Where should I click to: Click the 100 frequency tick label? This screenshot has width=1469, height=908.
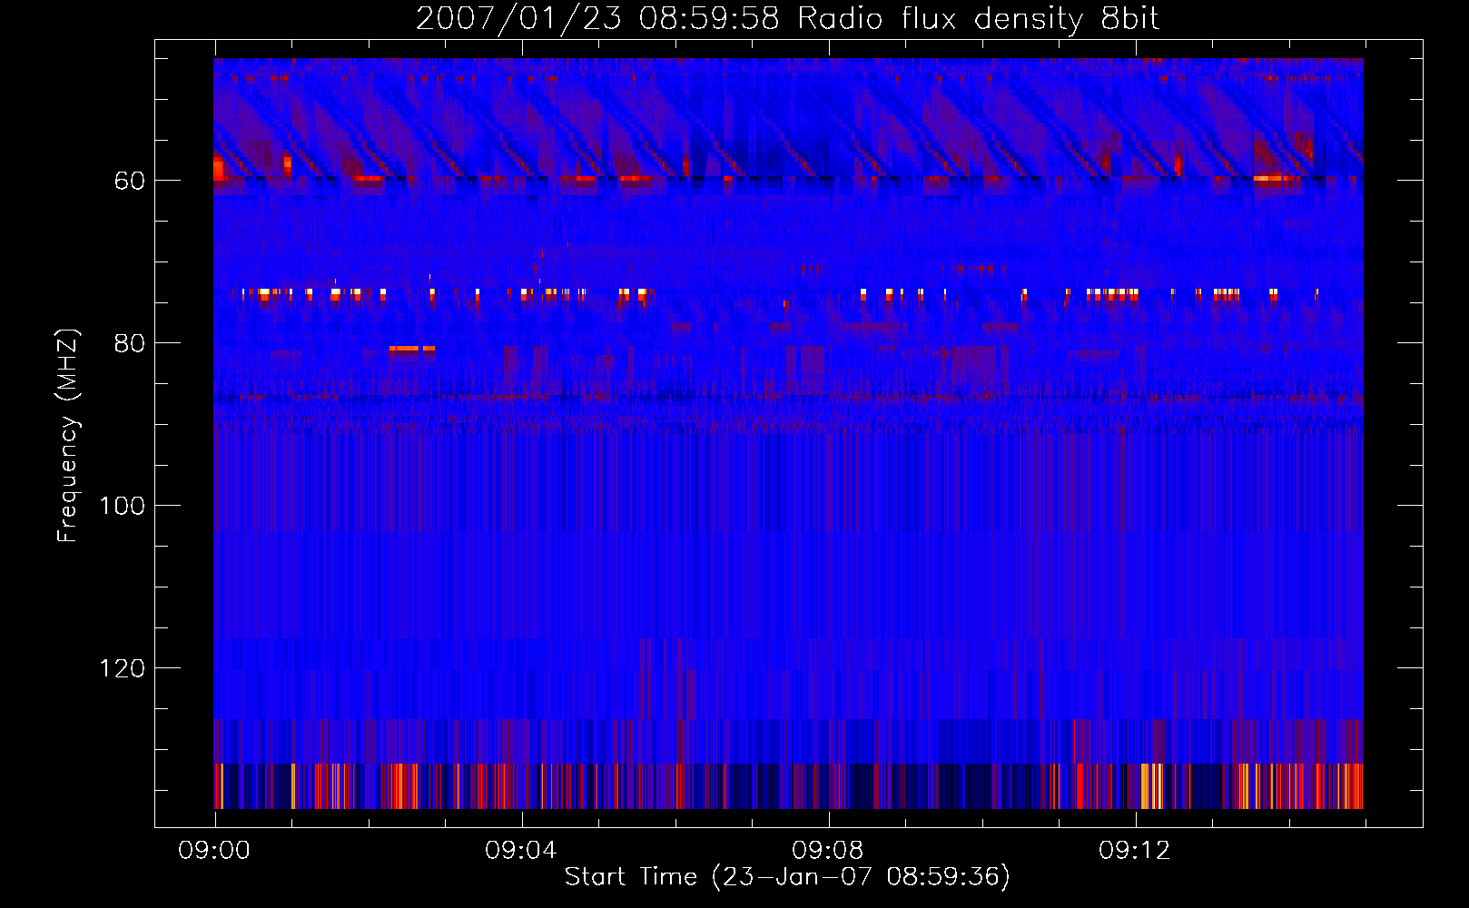122,506
